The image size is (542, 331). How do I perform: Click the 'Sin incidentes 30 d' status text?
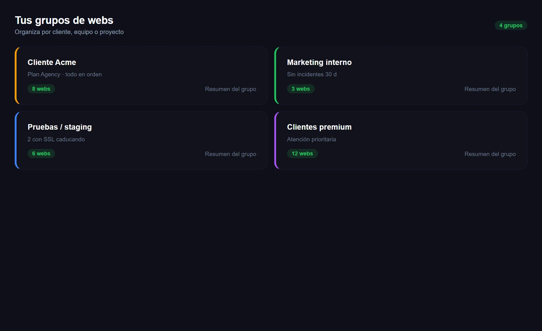pyautogui.click(x=311, y=74)
